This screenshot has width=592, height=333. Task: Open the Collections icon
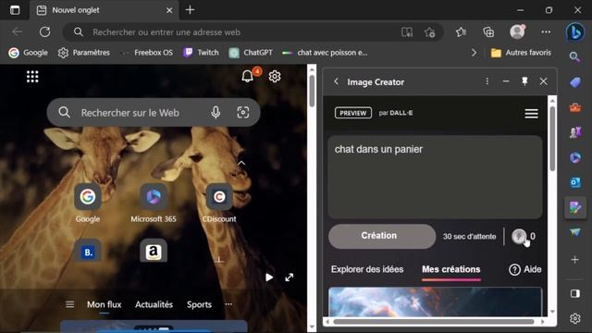pos(488,32)
